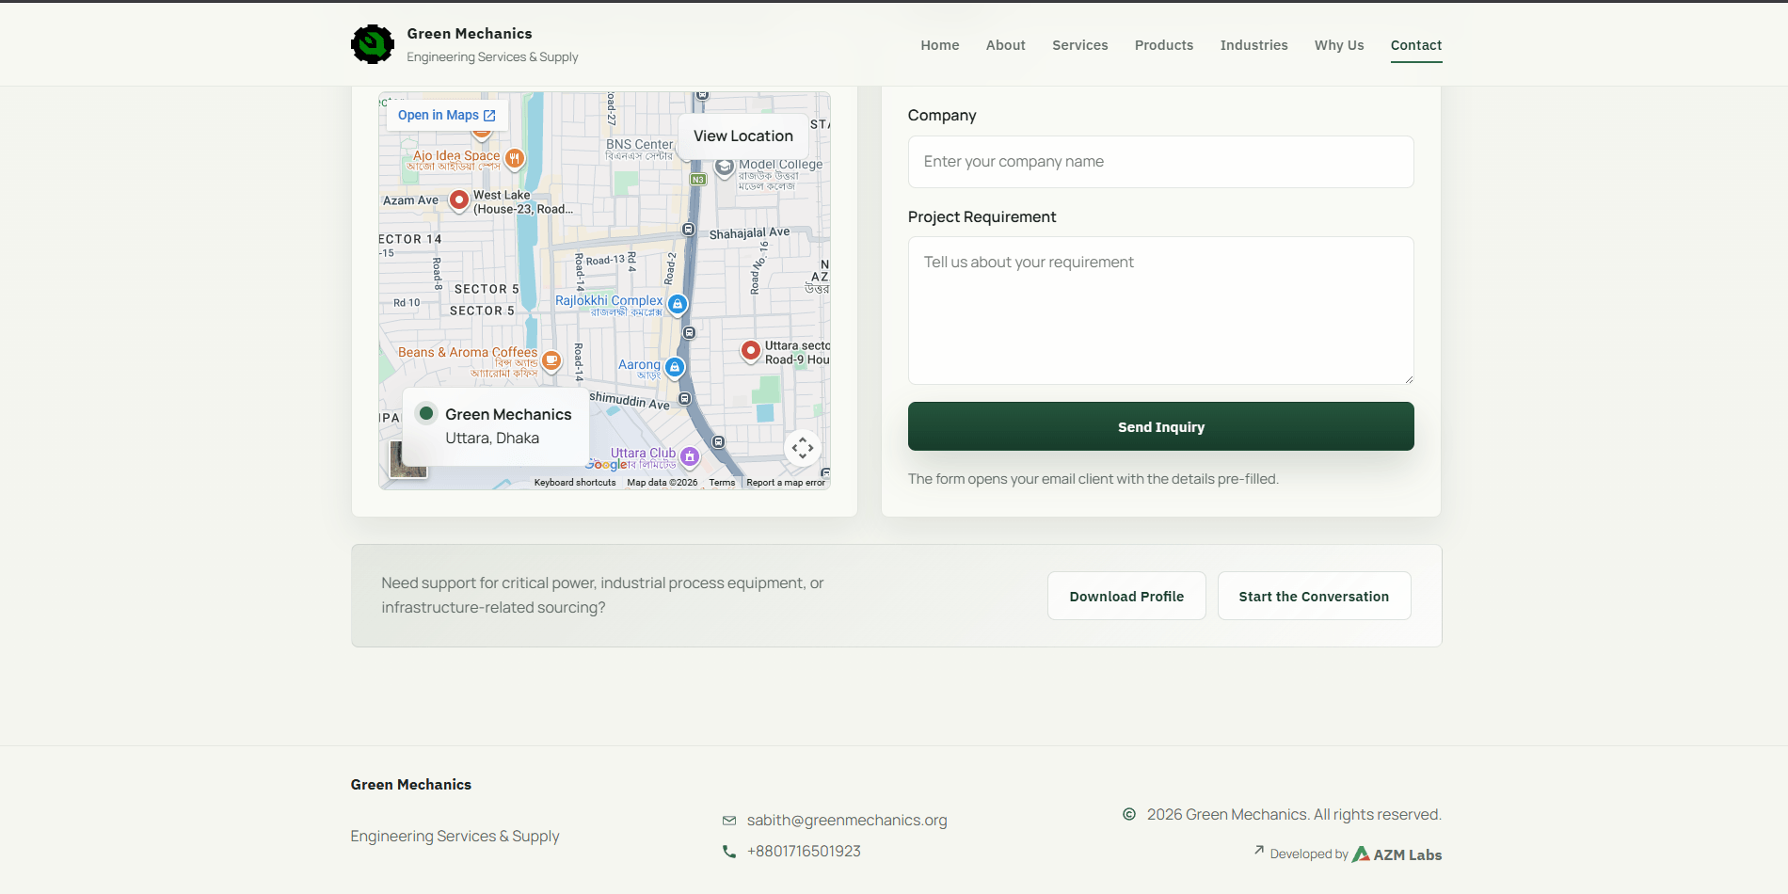Viewport: 1788px width, 894px height.
Task: Open the AZM Labs developer link
Action: tap(1397, 854)
